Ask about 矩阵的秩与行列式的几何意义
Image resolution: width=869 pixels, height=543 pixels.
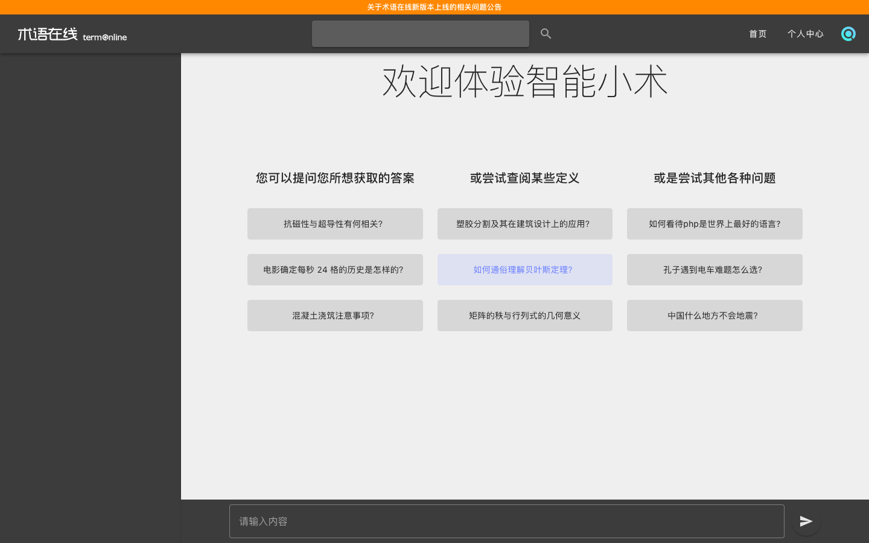click(x=524, y=316)
